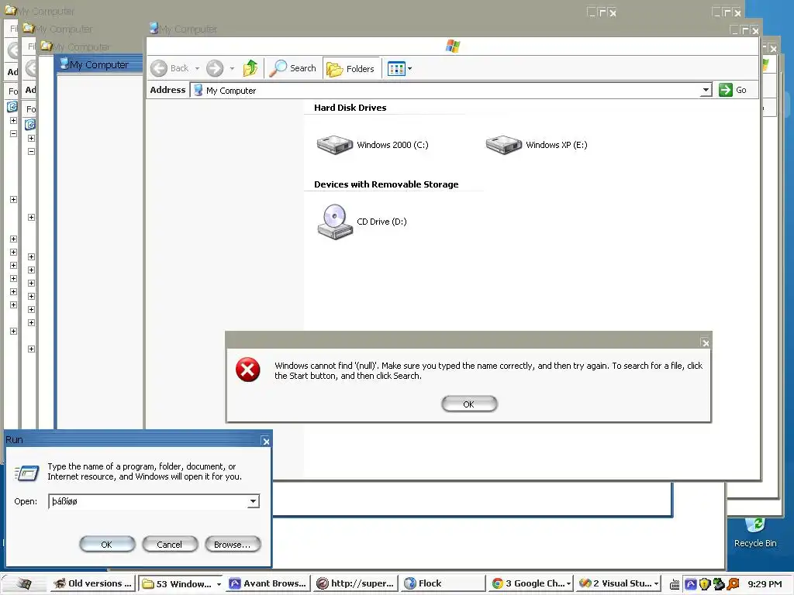Click the Avant Browser tray icon

691,584
